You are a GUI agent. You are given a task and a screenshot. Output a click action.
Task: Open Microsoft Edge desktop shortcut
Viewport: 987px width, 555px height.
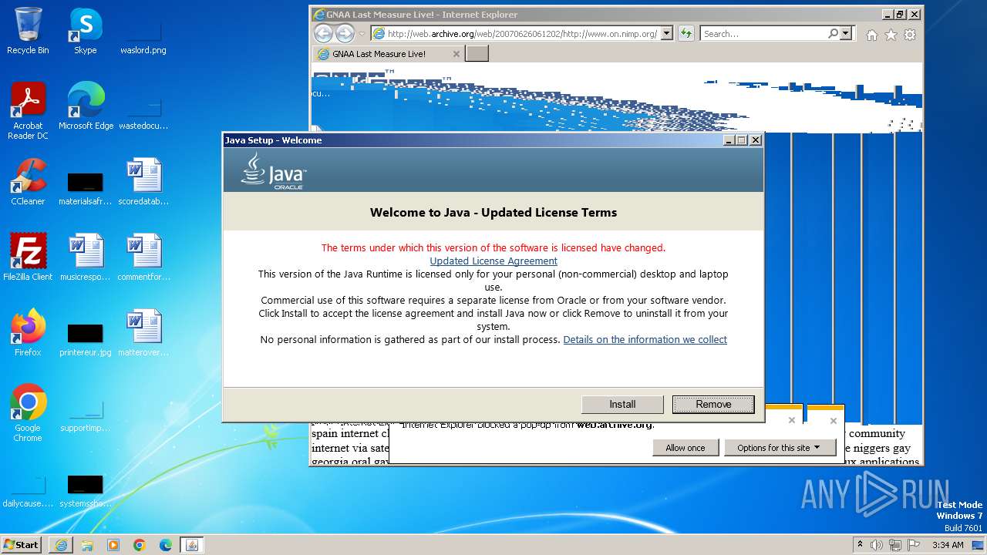tap(86, 106)
